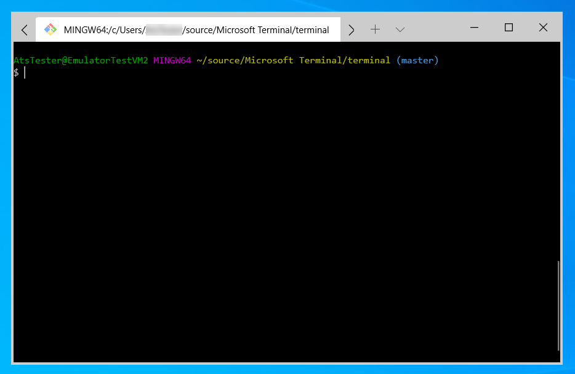Open the tab overflow arrow on the right
The height and width of the screenshot is (374, 575).
[351, 29]
